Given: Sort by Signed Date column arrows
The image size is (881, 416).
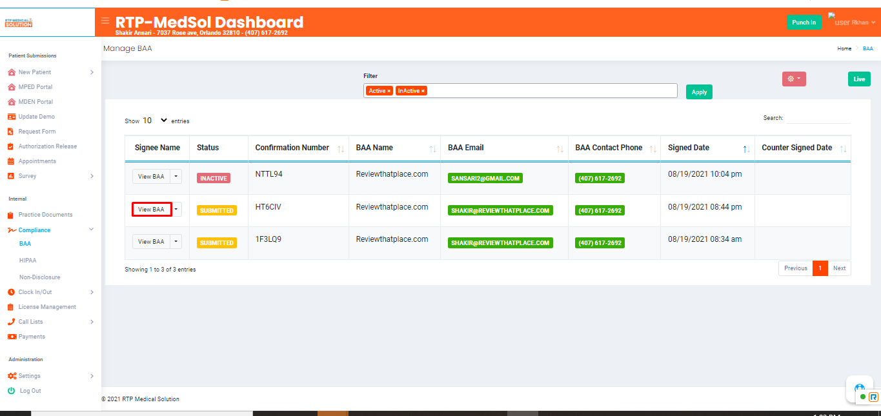Looking at the screenshot, I should (746, 148).
